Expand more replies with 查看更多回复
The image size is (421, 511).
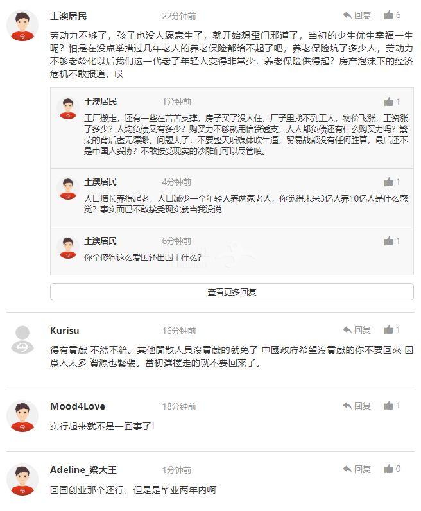232,292
